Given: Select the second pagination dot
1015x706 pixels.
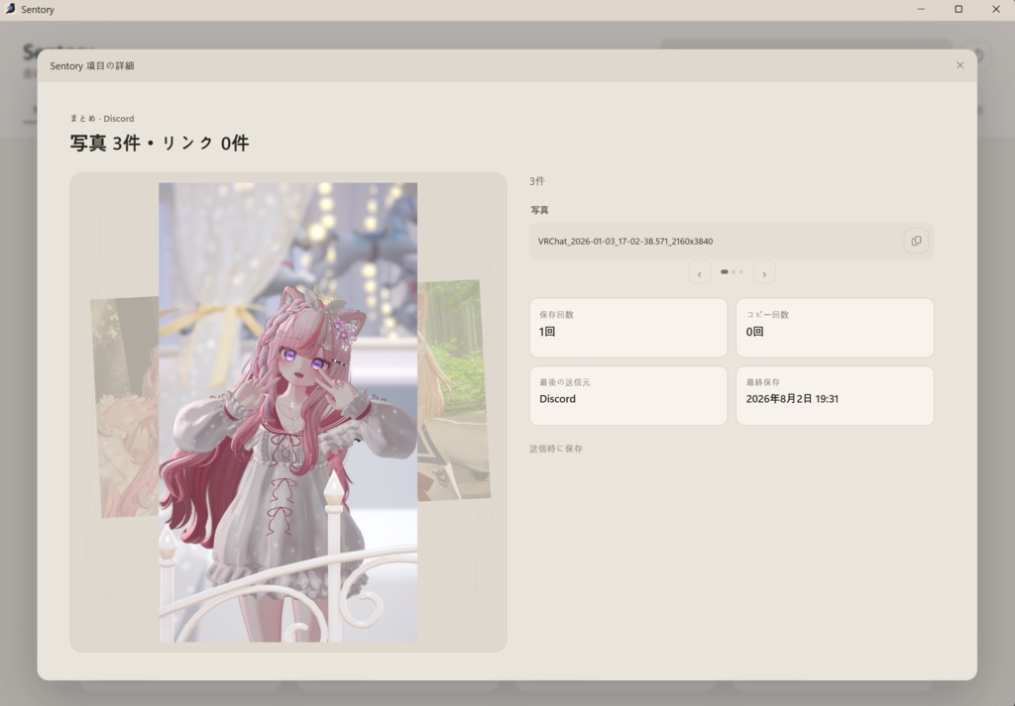Looking at the screenshot, I should pos(733,271).
